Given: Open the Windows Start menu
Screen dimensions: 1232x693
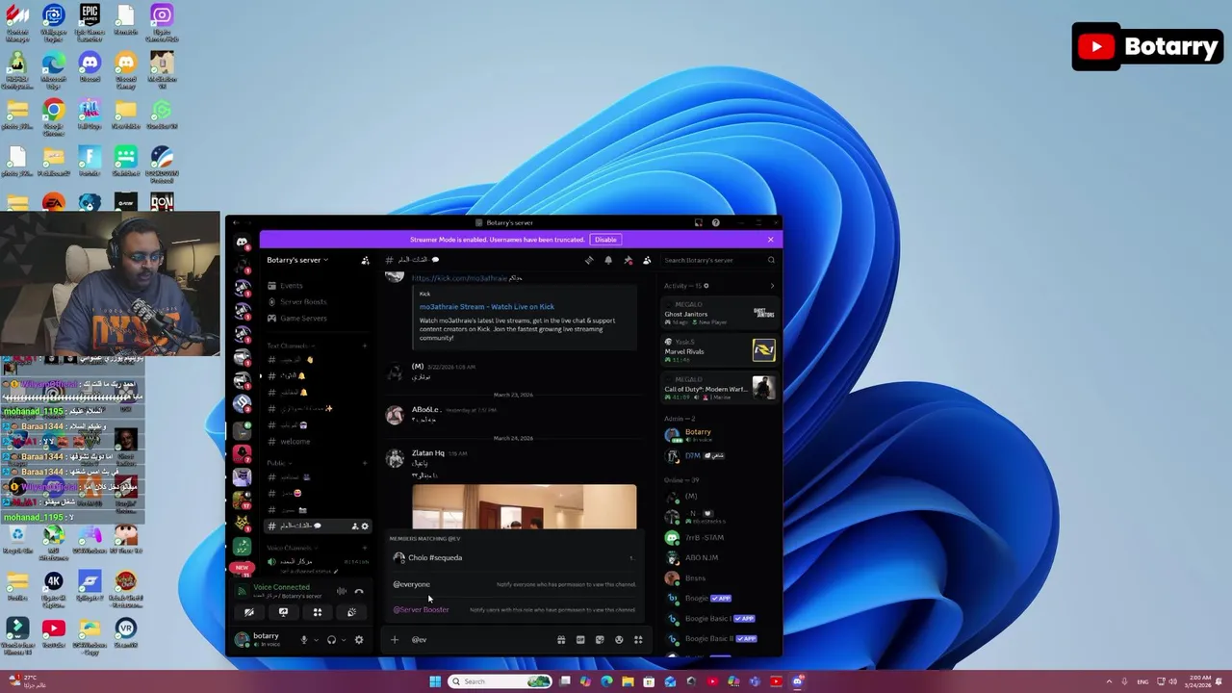Looking at the screenshot, I should point(435,681).
